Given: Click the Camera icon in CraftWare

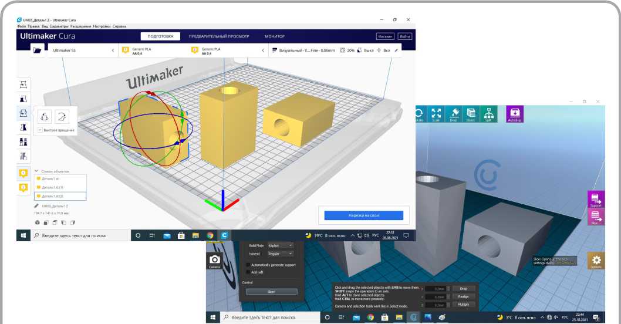Looking at the screenshot, I should (x=214, y=261).
